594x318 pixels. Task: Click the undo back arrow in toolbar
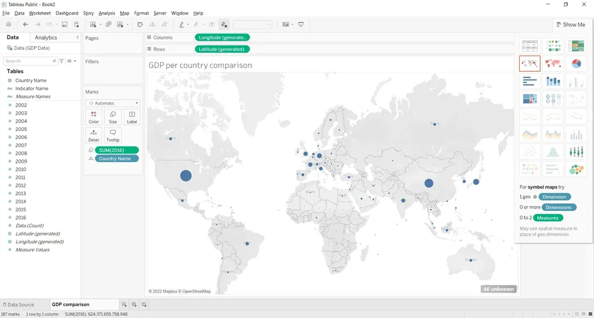[26, 24]
